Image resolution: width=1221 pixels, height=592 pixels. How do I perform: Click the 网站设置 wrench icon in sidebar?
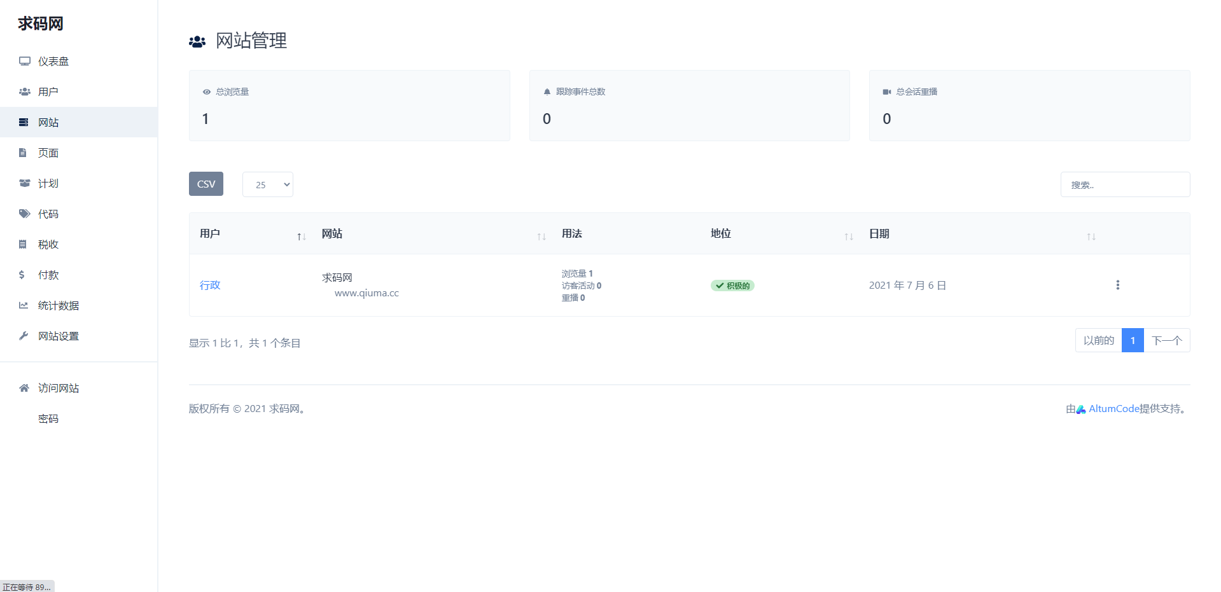pos(24,336)
